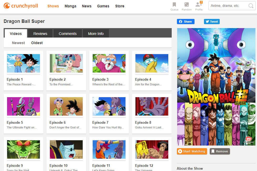Screen dimensions: 257x171
Task: Open the Queue bookmark icon
Action: 174,4
